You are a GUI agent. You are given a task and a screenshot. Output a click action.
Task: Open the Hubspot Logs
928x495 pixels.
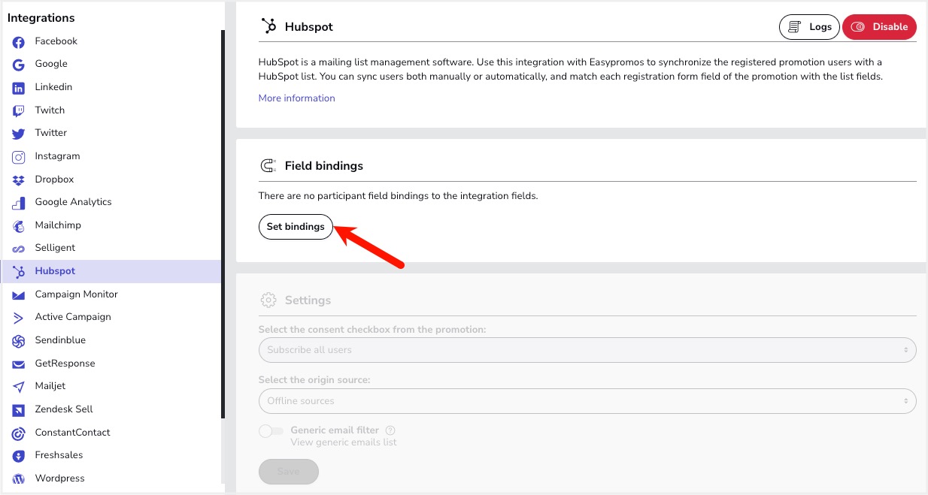(809, 27)
